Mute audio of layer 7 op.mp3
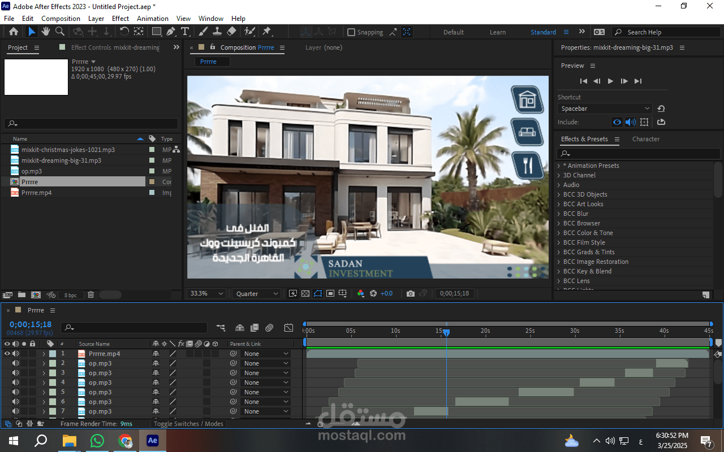Screen dimensions: 724x452 [16, 411]
